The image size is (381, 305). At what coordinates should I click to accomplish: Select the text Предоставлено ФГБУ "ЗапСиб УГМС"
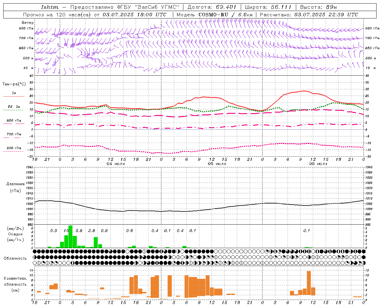[x=125, y=7]
